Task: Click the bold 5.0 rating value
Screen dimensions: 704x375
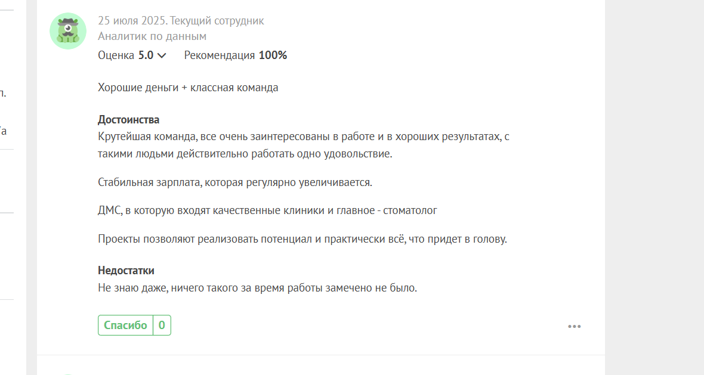Action: [x=146, y=55]
